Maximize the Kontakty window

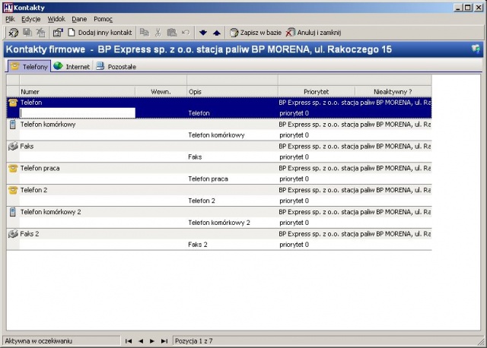[468, 8]
